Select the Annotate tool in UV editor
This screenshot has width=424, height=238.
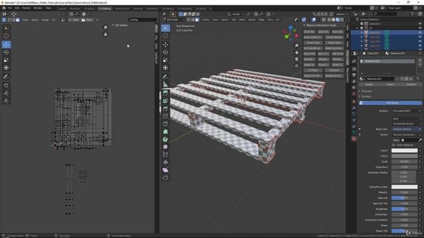click(x=6, y=77)
